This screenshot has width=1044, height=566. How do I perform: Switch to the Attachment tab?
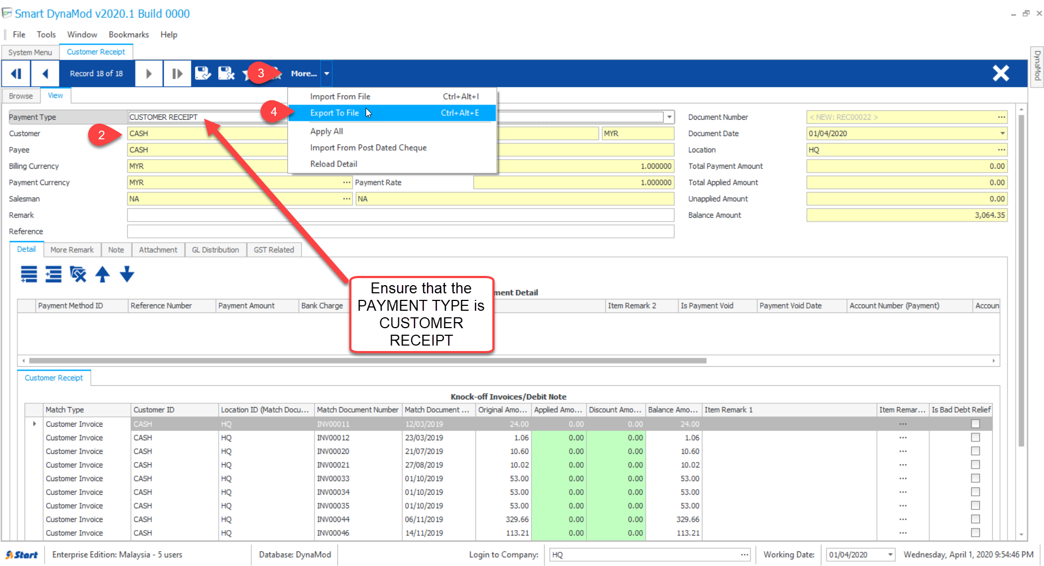pos(158,250)
